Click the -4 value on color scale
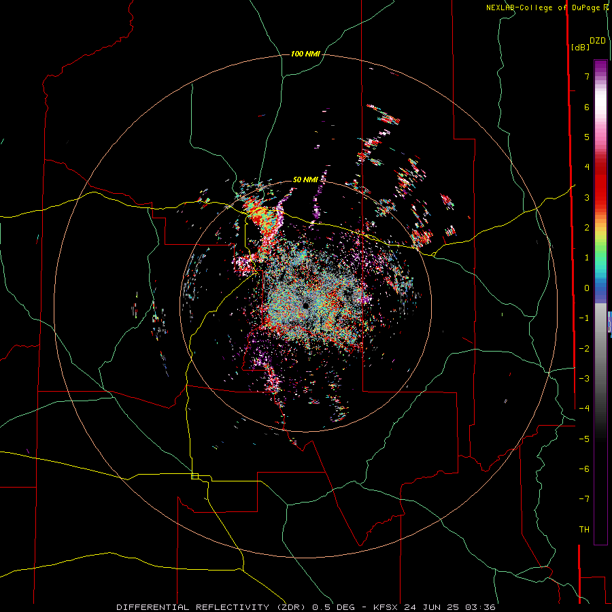Image resolution: width=612 pixels, height=612 pixels. pos(584,409)
